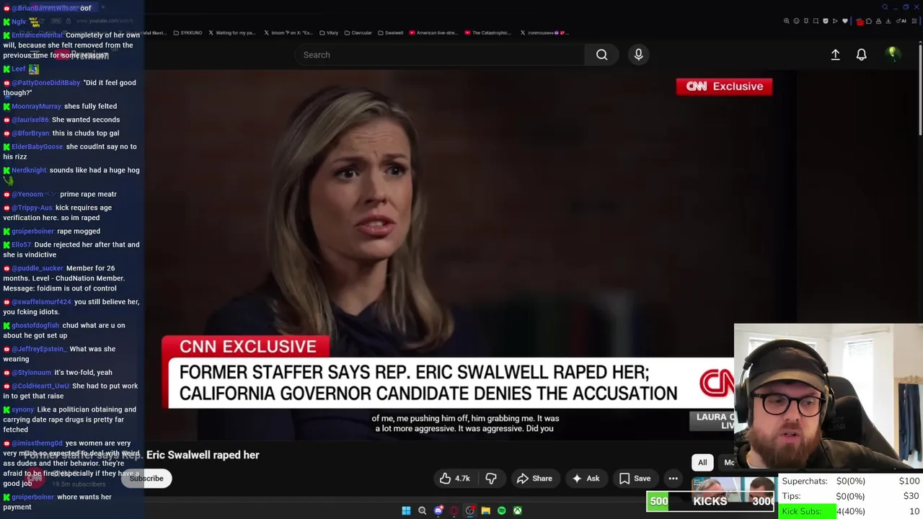
Task: Share the Swalwell video
Action: 534,478
